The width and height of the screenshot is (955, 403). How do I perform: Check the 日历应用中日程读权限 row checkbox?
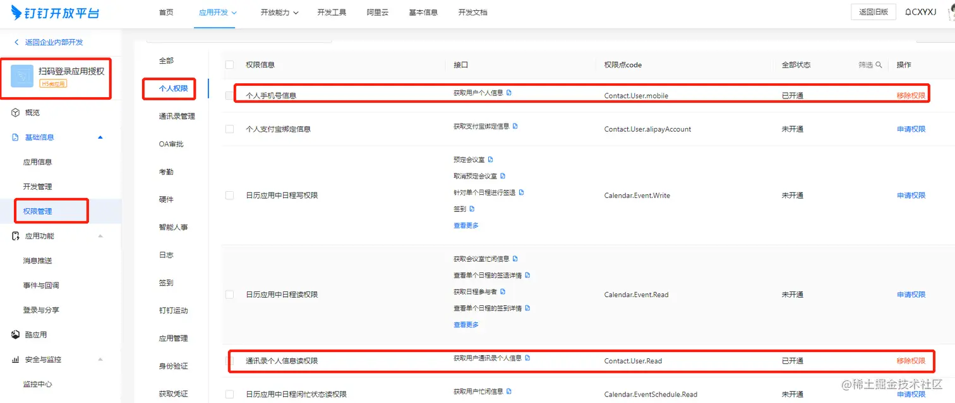coord(229,295)
